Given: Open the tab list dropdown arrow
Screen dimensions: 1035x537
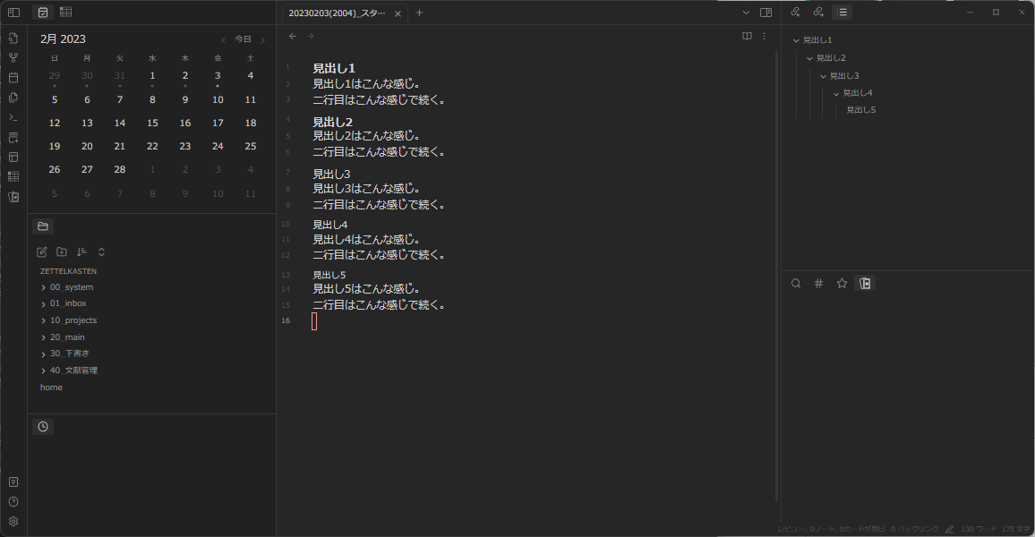Looking at the screenshot, I should (746, 13).
